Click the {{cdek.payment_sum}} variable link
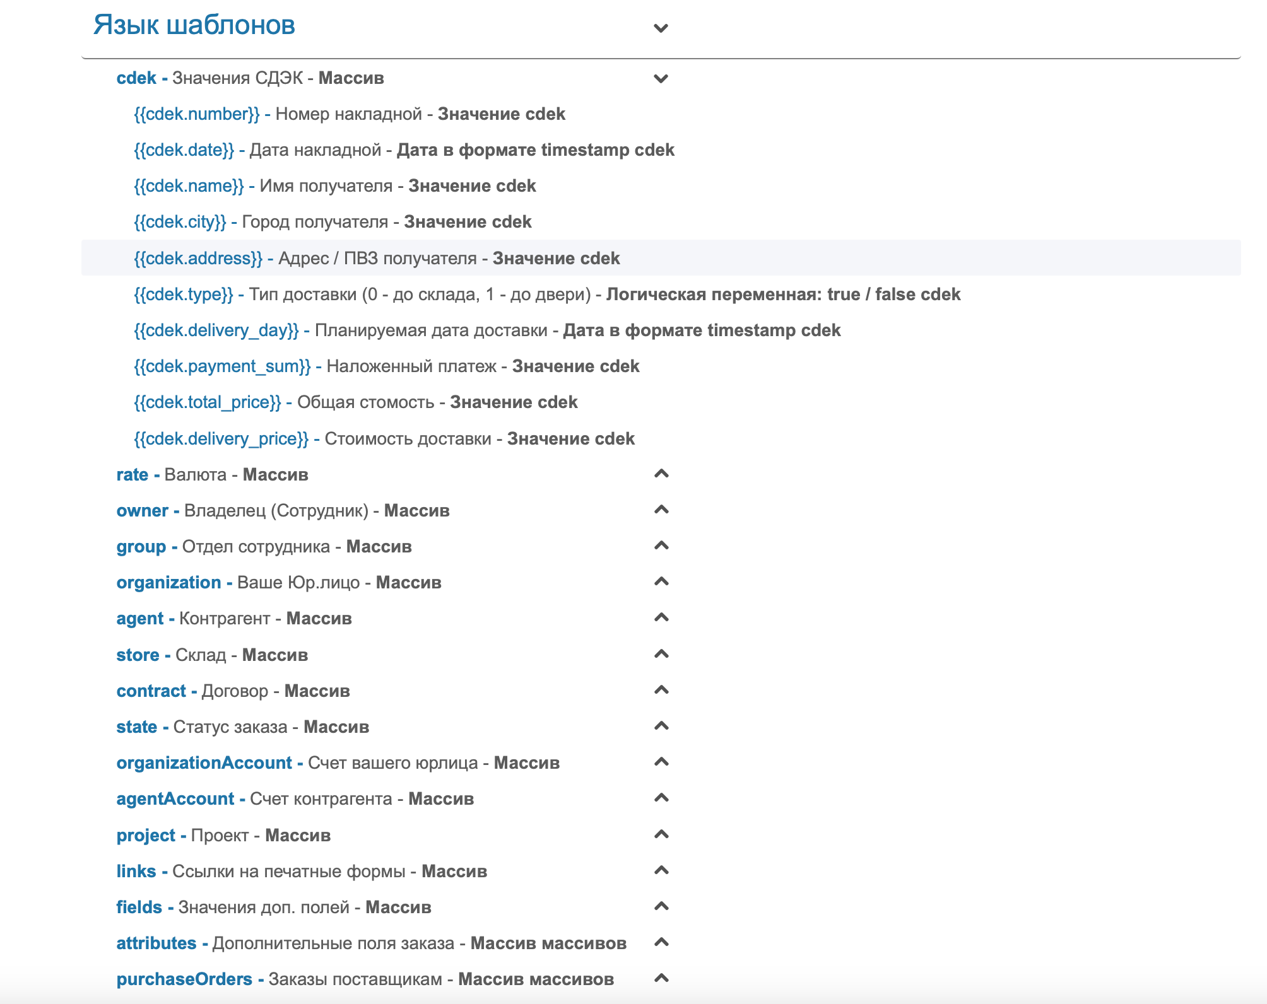Screen dimensions: 1267x1004 (x=222, y=366)
